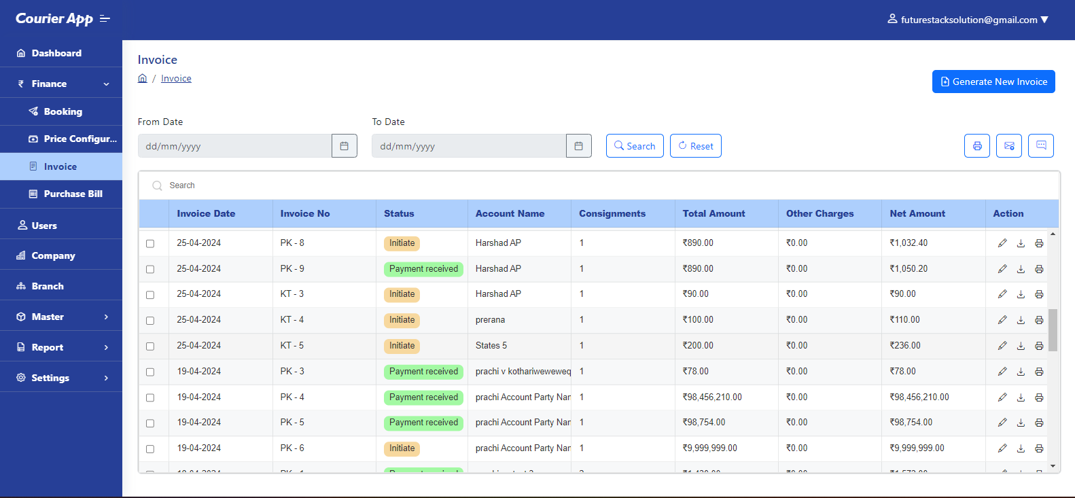Expand the Master submenu in the sidebar

pyautogui.click(x=61, y=317)
